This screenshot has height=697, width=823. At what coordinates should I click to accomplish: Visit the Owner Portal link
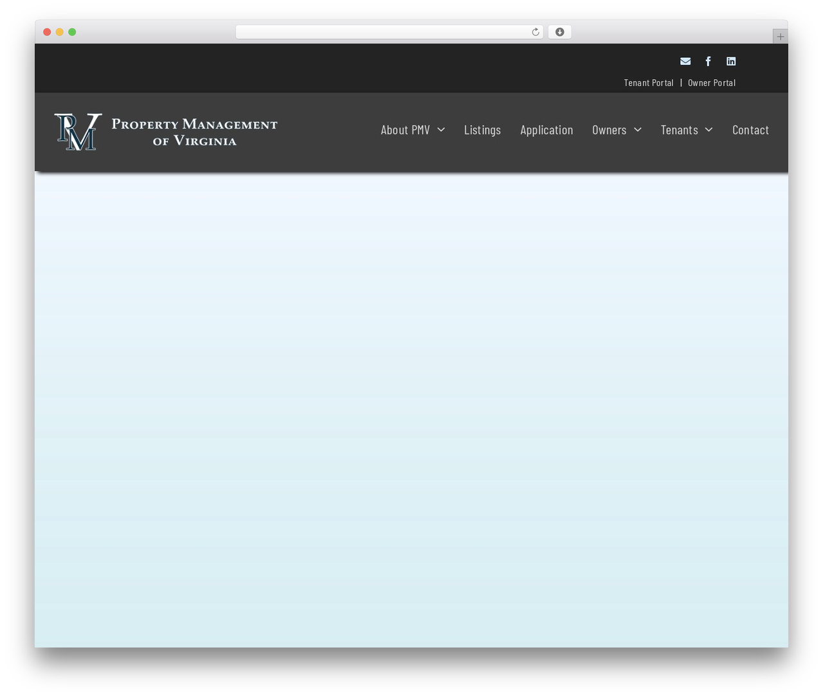(712, 82)
